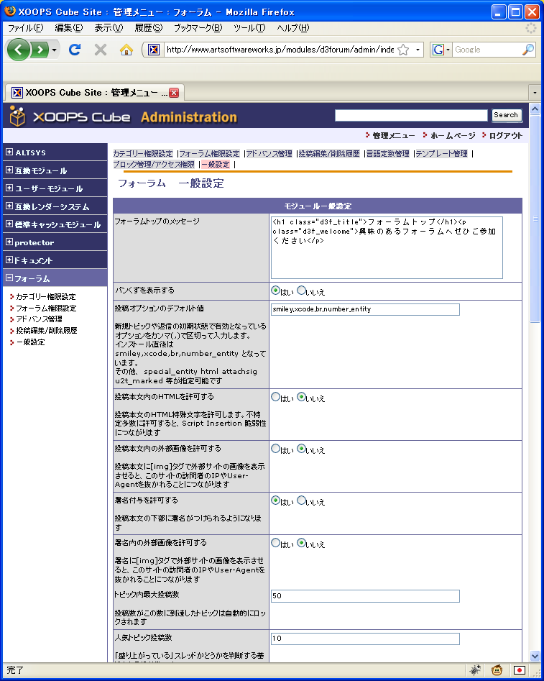The width and height of the screenshot is (544, 681).
Task: Click the トピック内最大投稿数 input field
Action: point(365,596)
